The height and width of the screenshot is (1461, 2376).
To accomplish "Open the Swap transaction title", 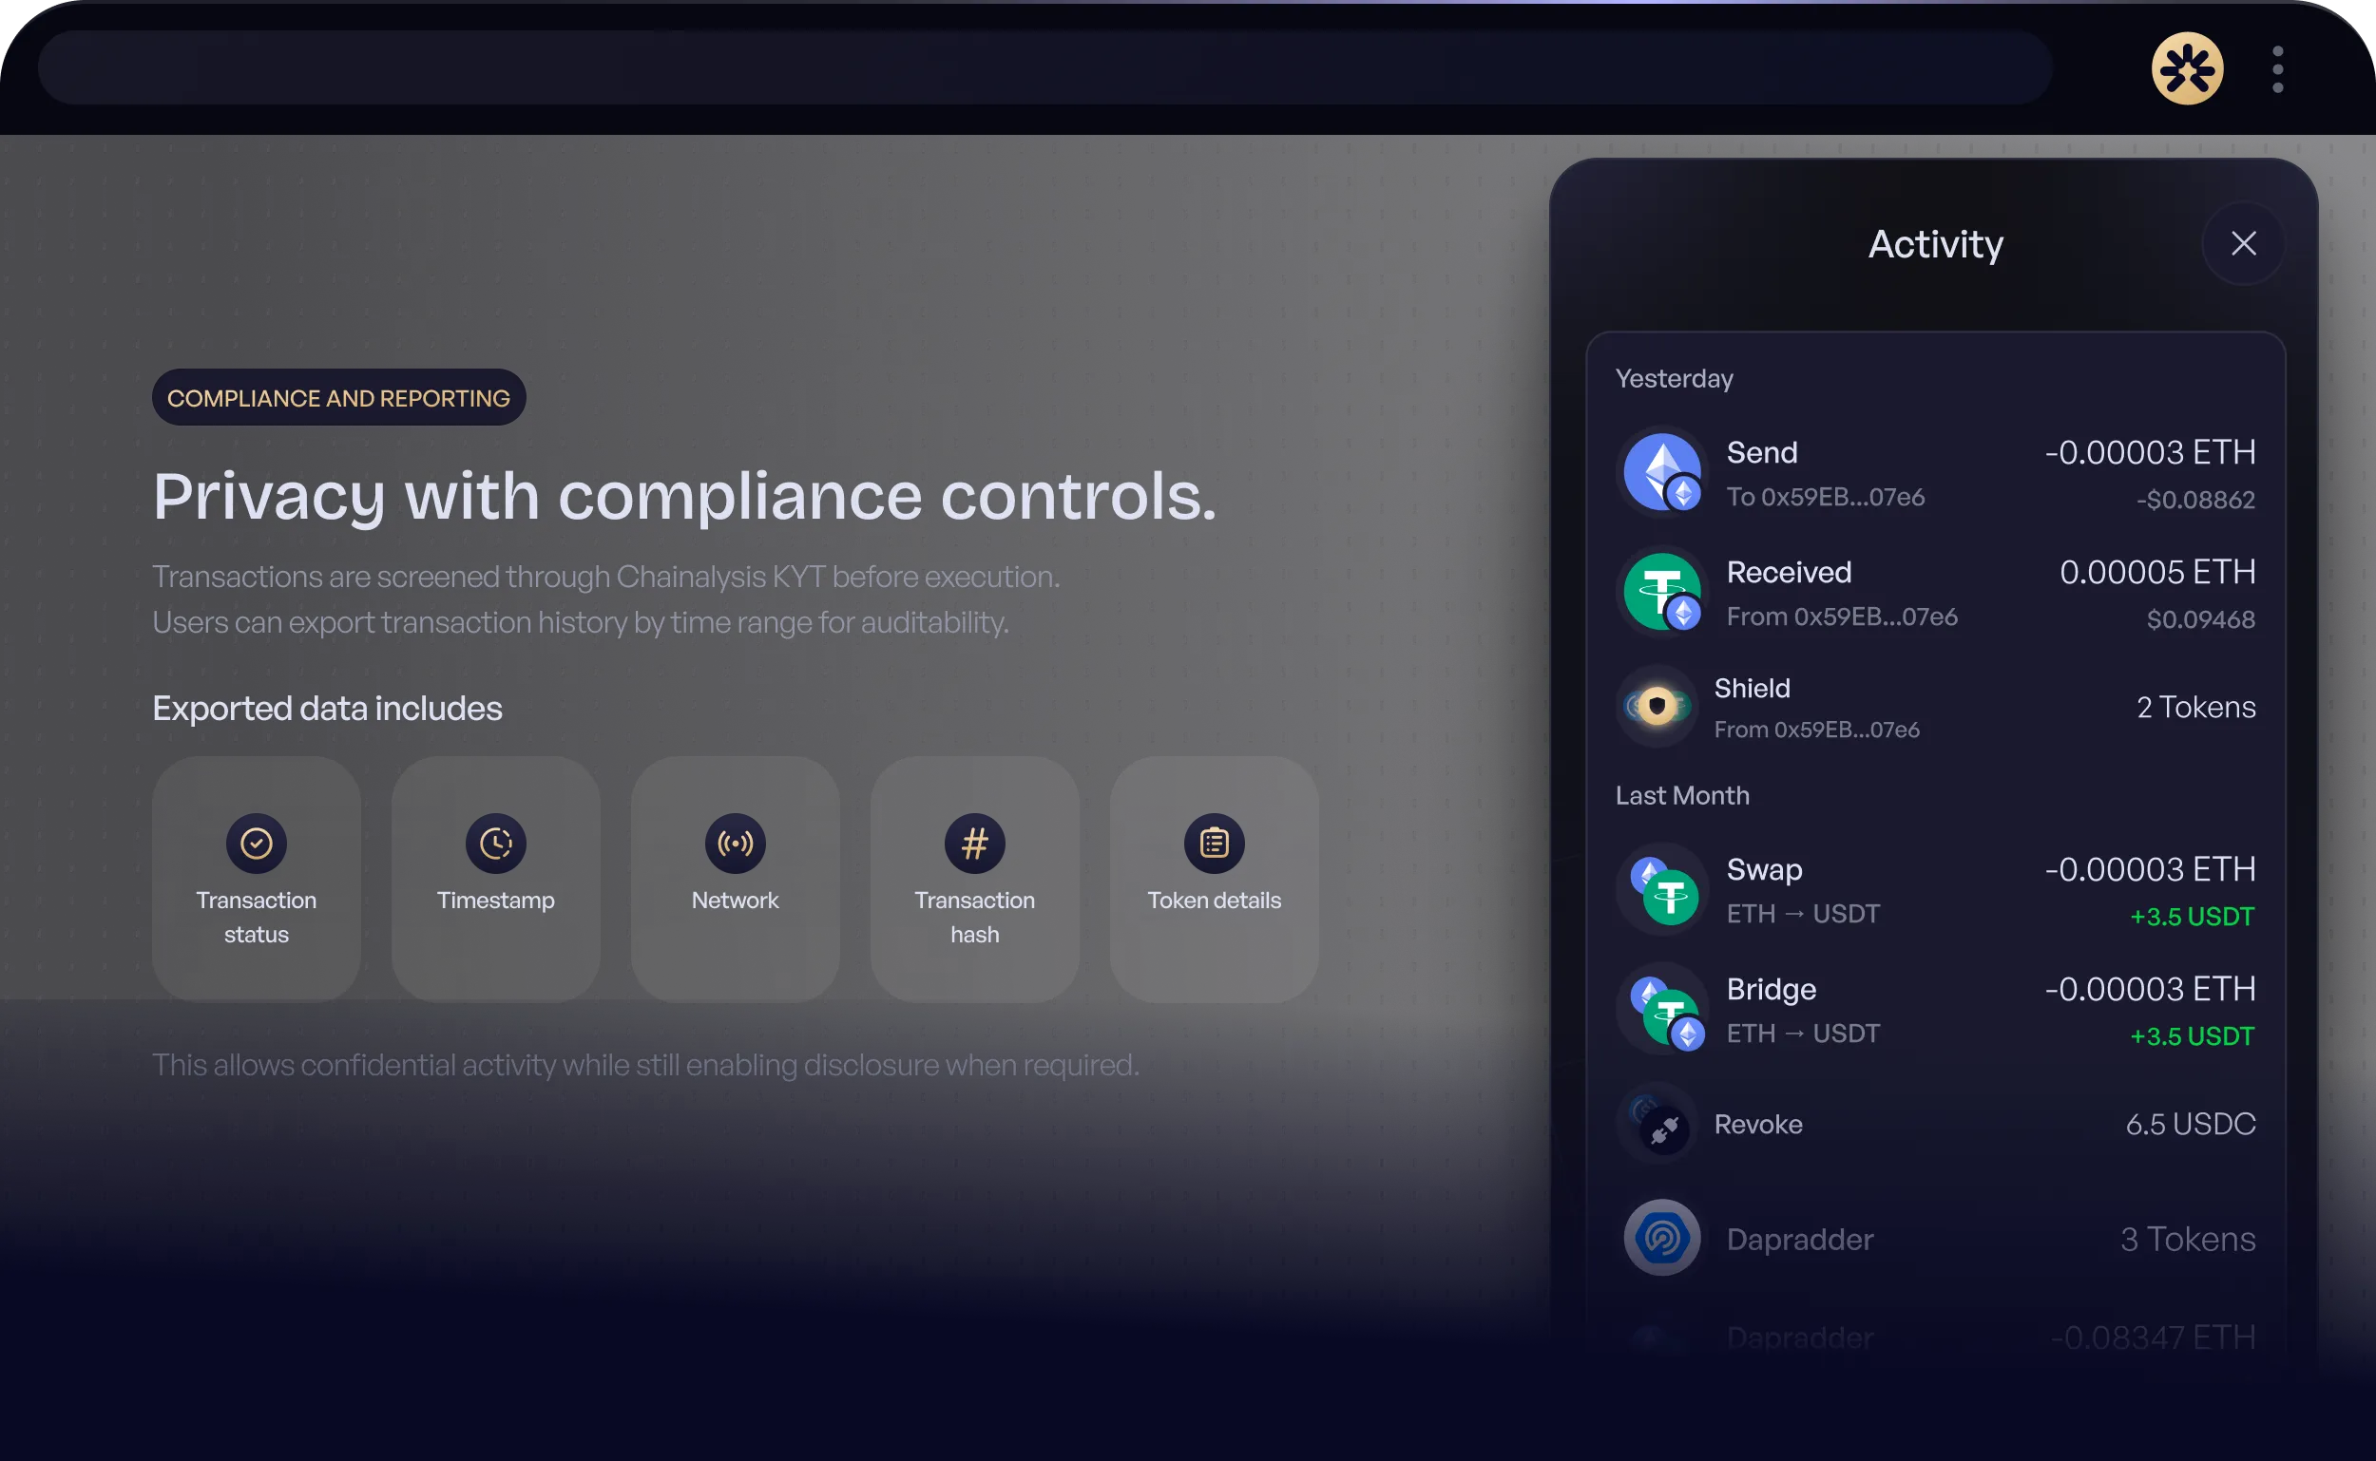I will click(1764, 869).
